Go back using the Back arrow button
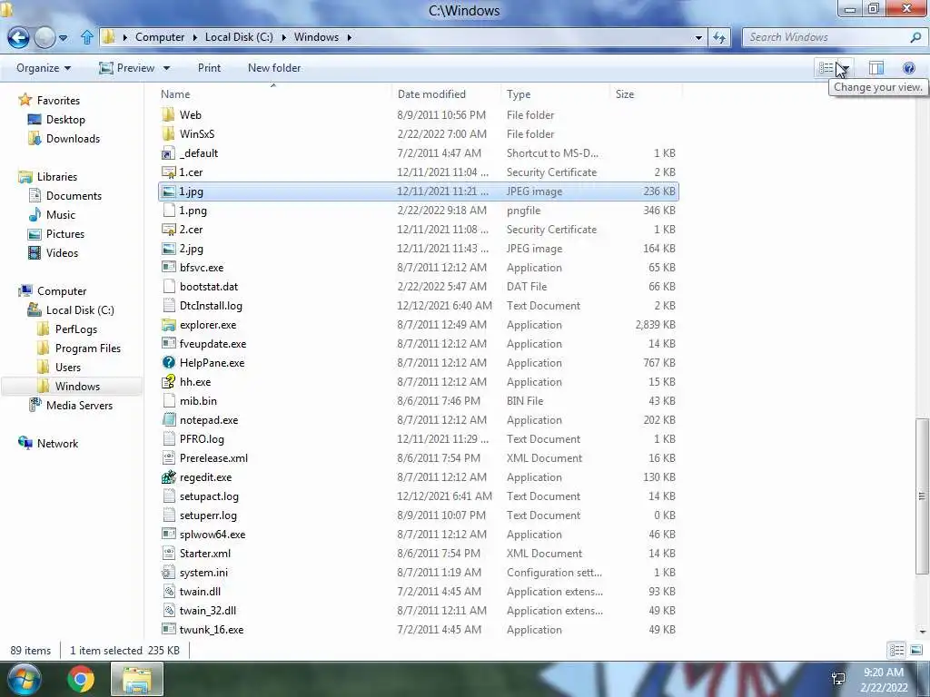 (18, 37)
